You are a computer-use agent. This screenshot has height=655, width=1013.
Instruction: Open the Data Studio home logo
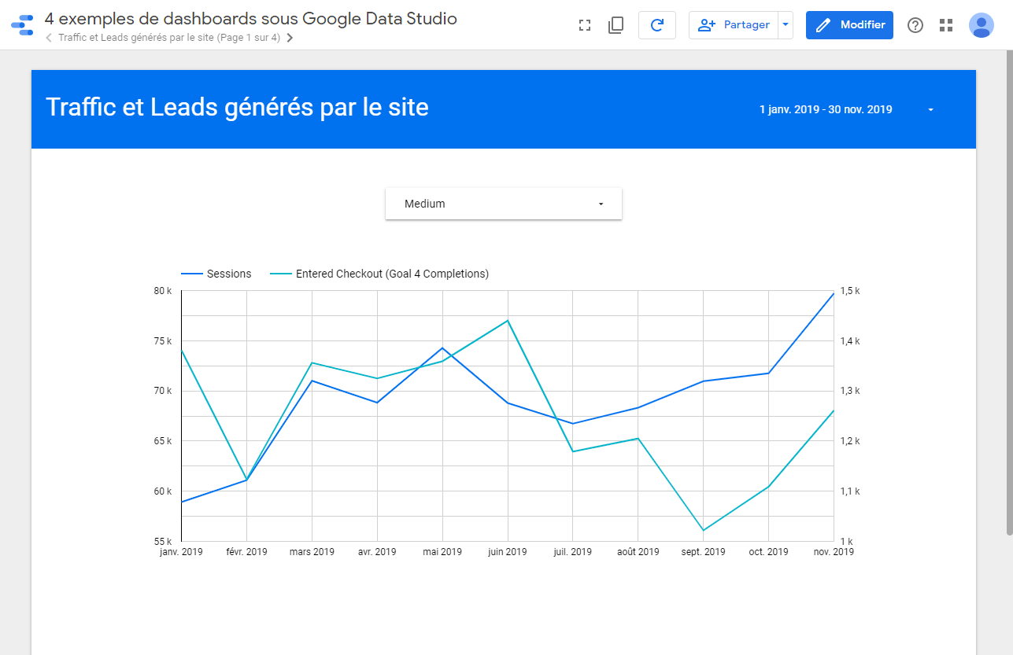click(x=22, y=25)
